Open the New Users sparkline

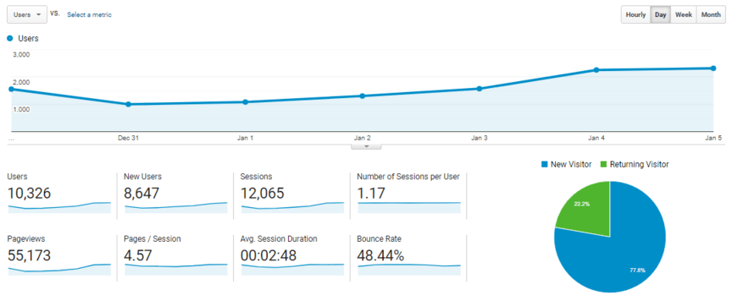tap(176, 208)
